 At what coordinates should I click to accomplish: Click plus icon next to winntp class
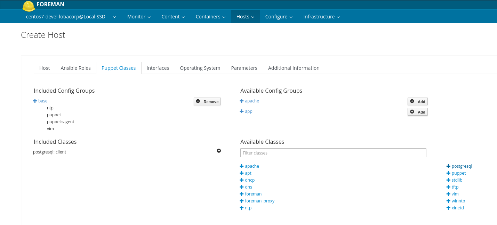click(448, 201)
